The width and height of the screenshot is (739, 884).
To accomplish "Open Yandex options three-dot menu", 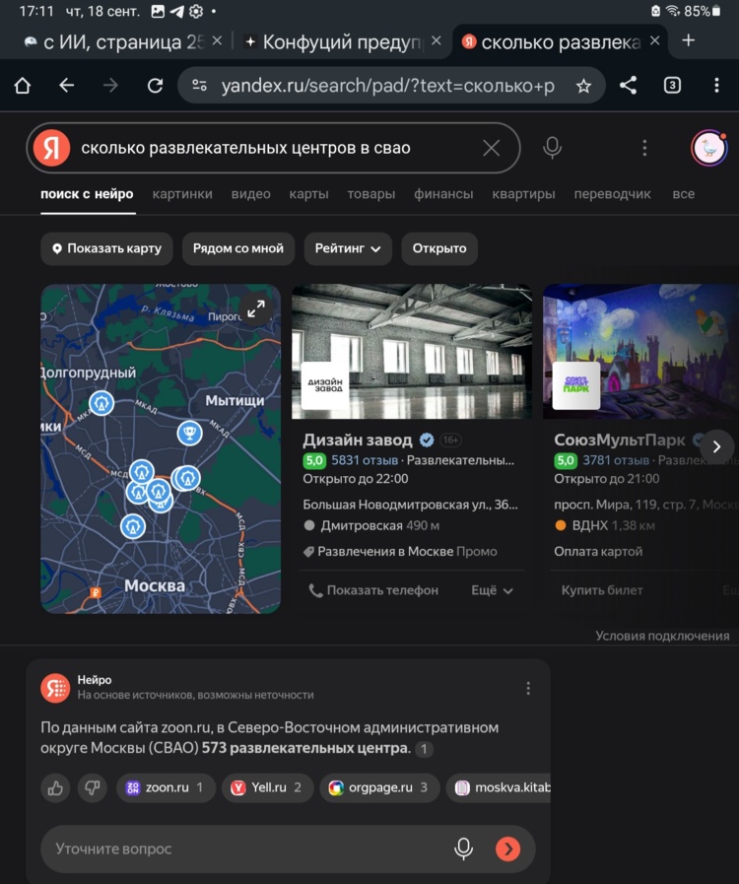I will tap(644, 148).
